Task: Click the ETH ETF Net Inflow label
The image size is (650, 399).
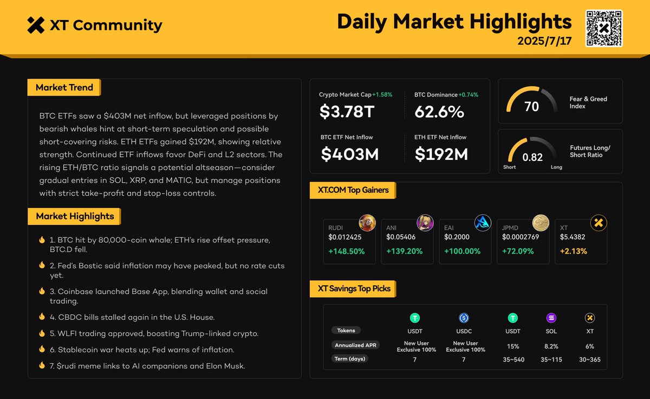Action: 440,137
